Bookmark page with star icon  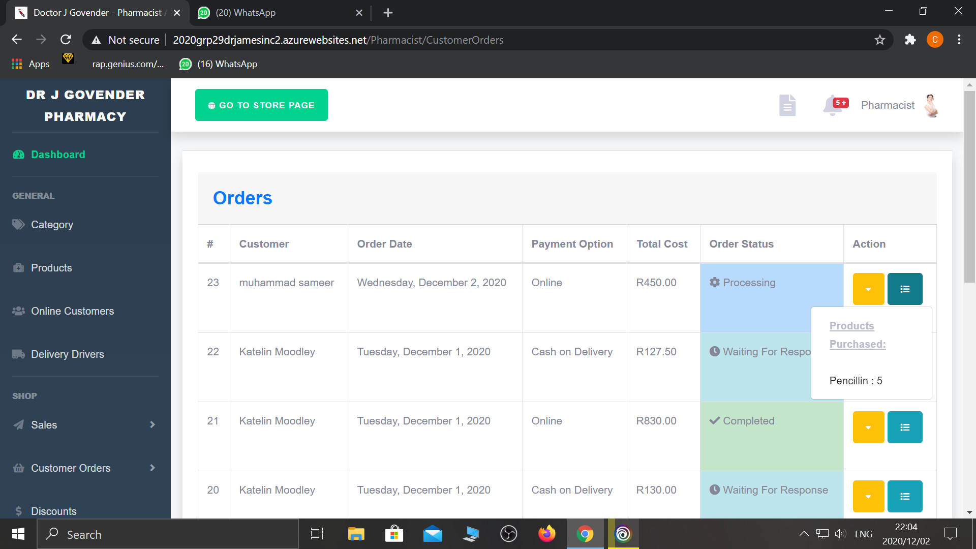point(879,40)
